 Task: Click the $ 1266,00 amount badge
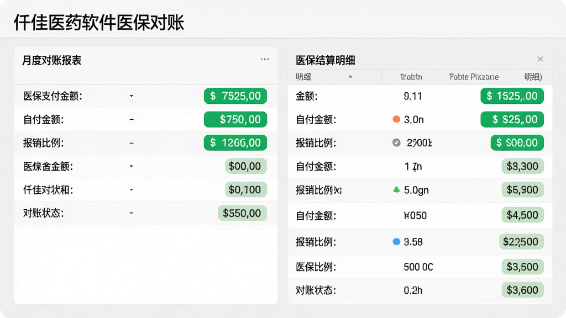tap(235, 143)
